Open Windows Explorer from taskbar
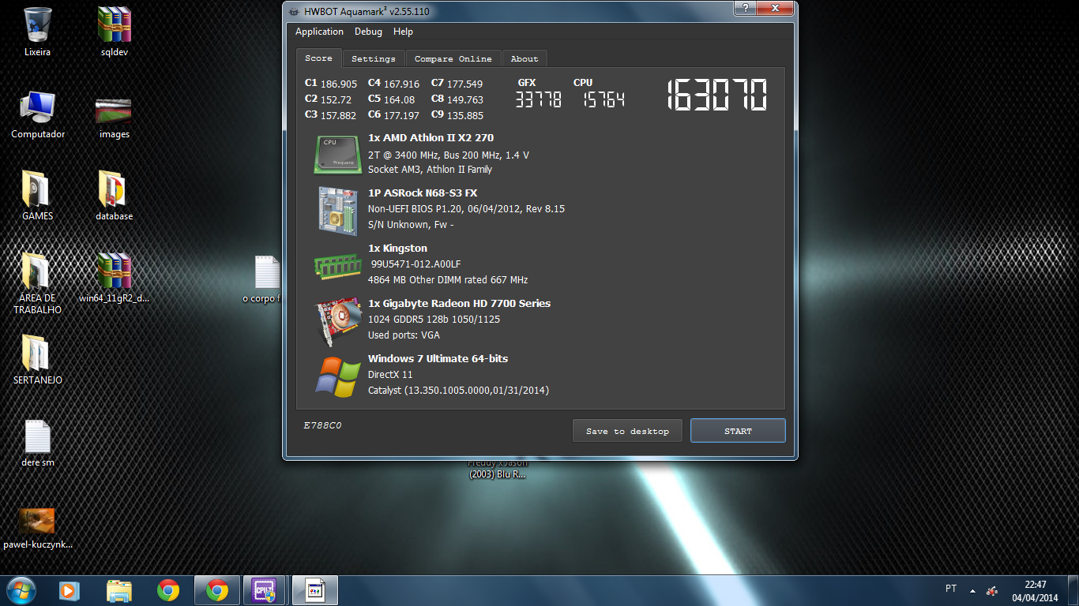The width and height of the screenshot is (1079, 606). tap(118, 590)
